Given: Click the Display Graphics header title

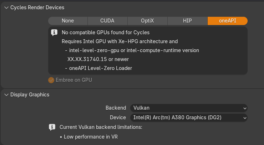Looking at the screenshot, I should (x=30, y=95).
